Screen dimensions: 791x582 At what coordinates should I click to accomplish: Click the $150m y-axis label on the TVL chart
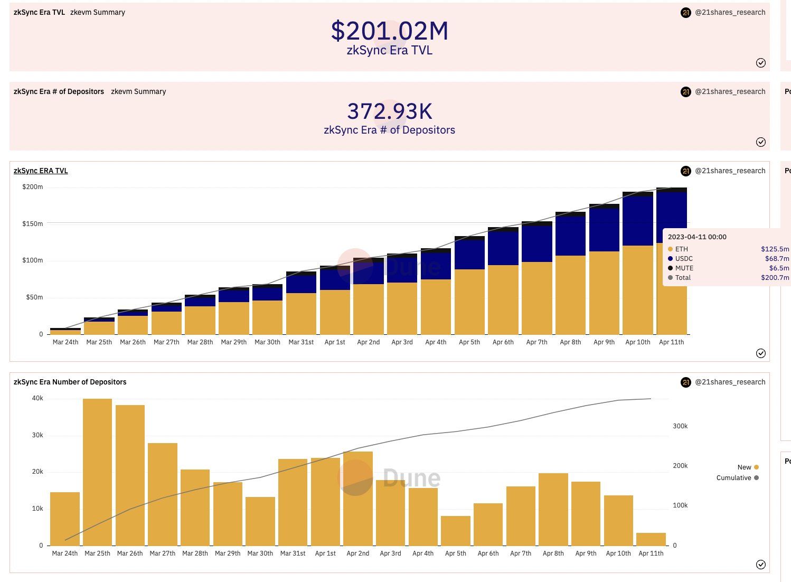tap(33, 224)
